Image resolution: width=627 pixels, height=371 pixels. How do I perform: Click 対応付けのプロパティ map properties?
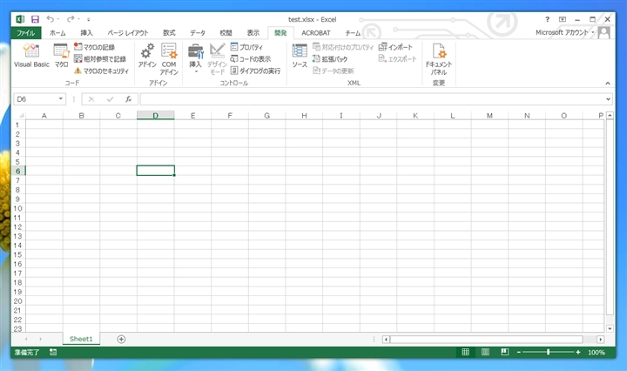(x=343, y=47)
